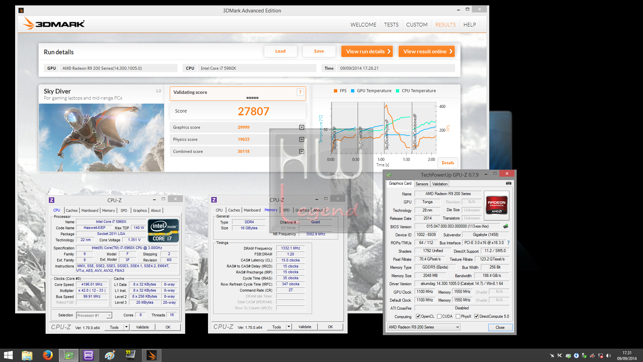Click Validate in the right CPU-Z window

coord(305,327)
